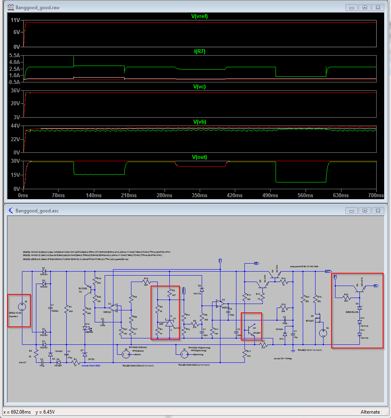The width and height of the screenshot is (391, 418).
Task: Select diode D2 in the schematic
Action: coord(44,284)
